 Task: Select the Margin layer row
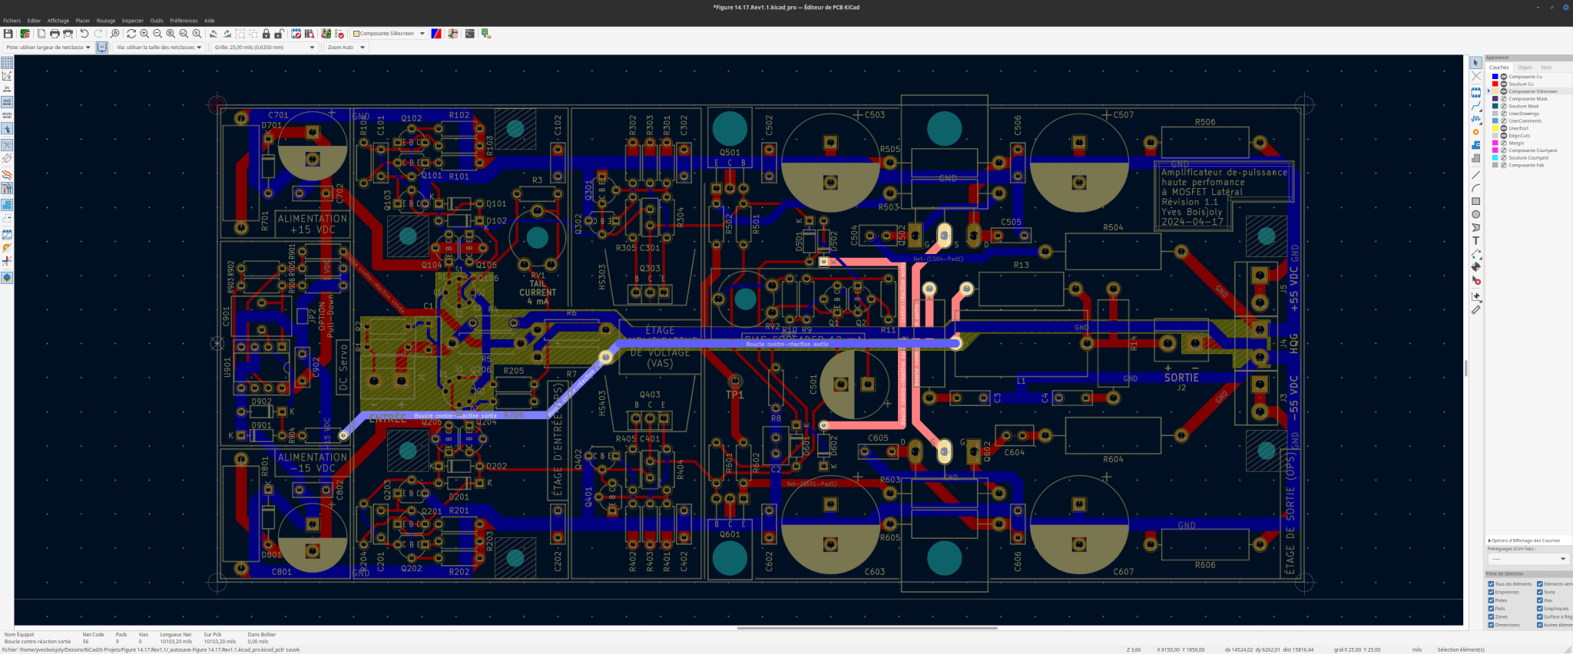click(1528, 143)
